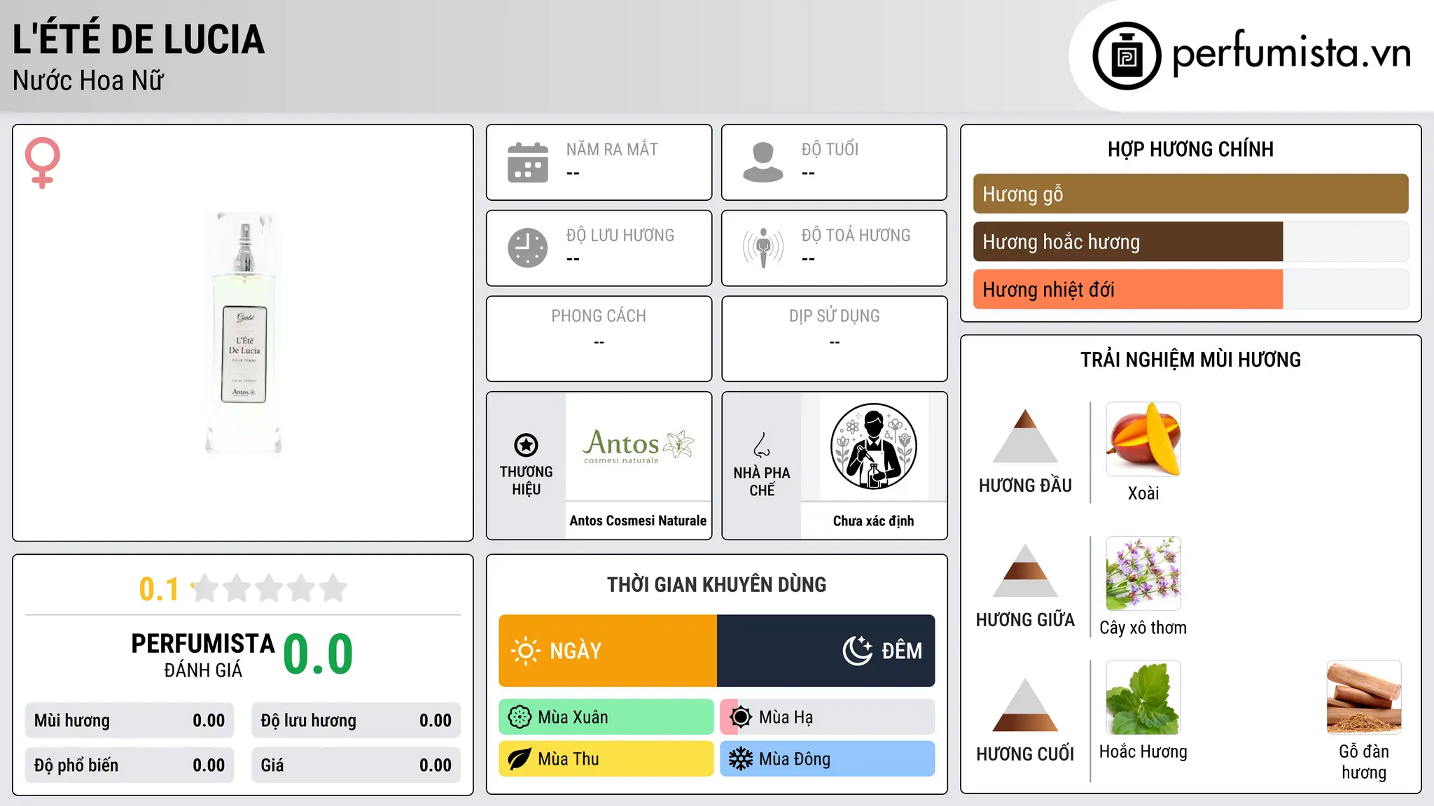
Task: Click the star badge icon above Thương hiệu
Action: pos(526,445)
